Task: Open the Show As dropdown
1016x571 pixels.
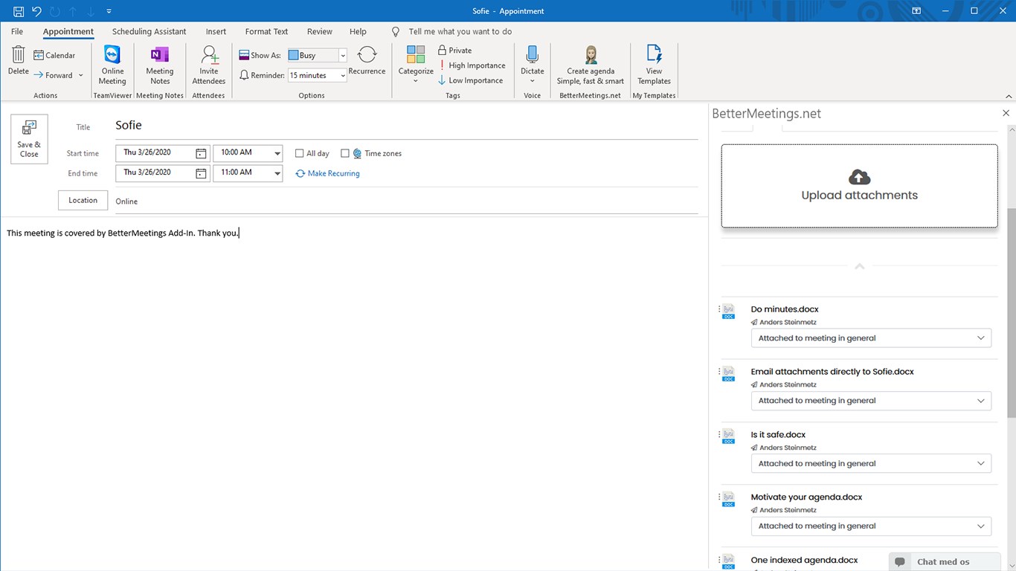Action: pos(343,55)
